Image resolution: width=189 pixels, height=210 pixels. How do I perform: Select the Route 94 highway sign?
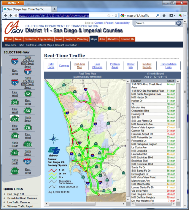(15, 136)
